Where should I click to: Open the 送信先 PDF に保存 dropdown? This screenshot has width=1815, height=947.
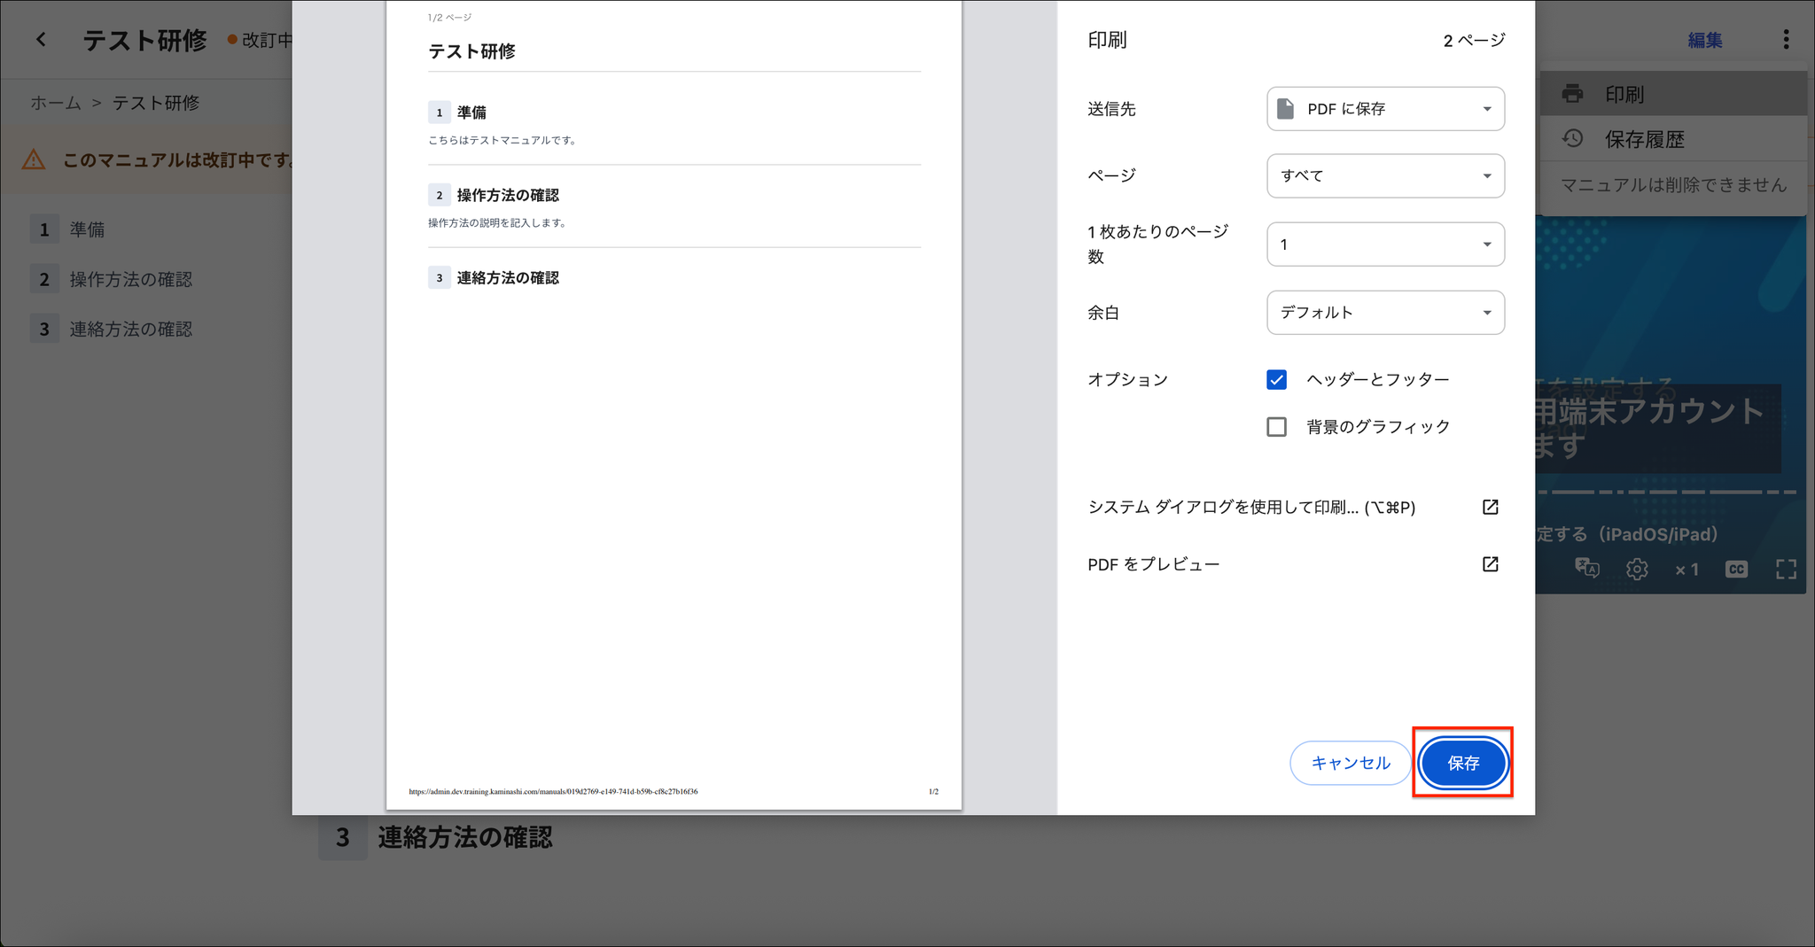click(1385, 109)
